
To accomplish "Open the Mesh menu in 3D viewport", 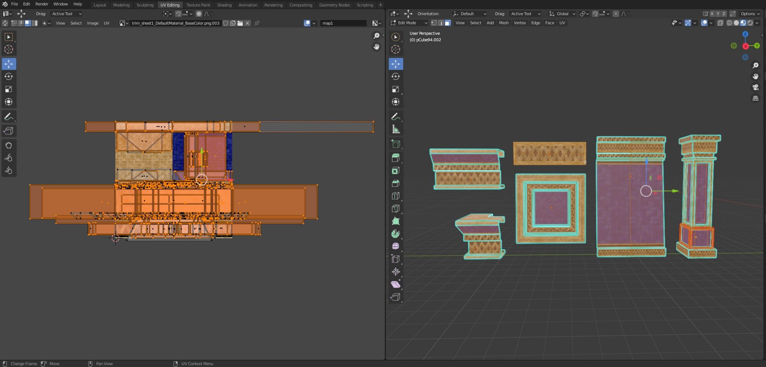I will [504, 23].
